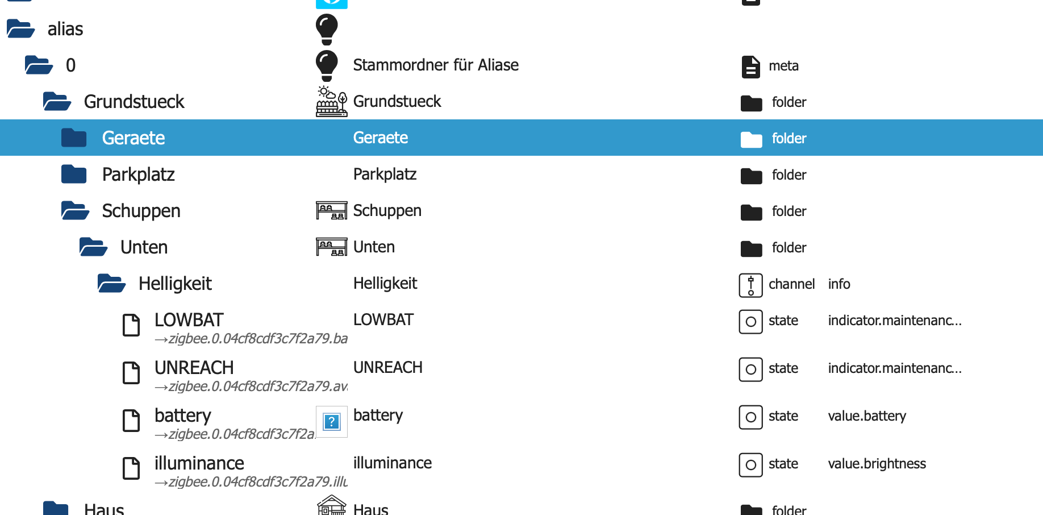Click the meta document type icon
Screen dimensions: 1043x515
(x=750, y=67)
